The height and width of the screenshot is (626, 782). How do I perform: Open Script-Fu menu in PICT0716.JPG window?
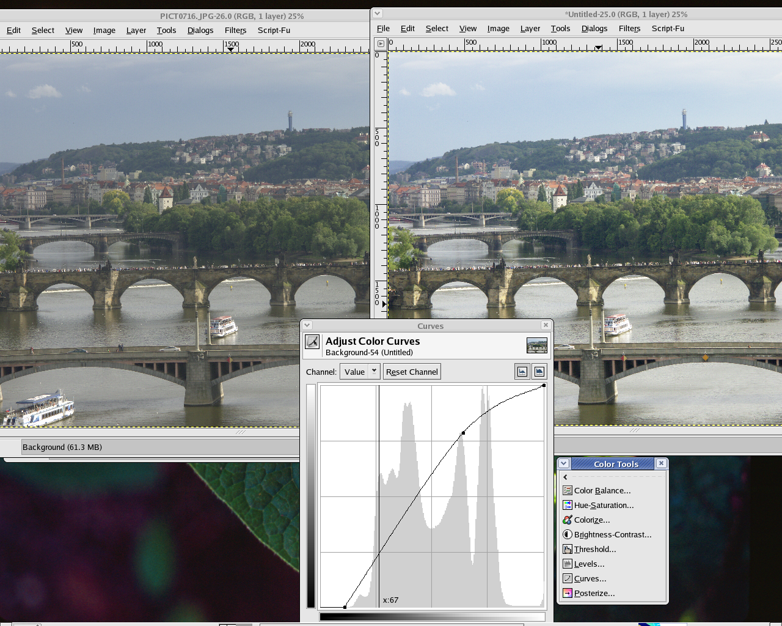(x=274, y=30)
